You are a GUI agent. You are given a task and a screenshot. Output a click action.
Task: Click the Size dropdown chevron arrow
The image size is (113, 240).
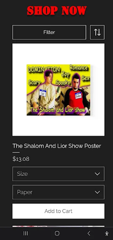(97, 174)
